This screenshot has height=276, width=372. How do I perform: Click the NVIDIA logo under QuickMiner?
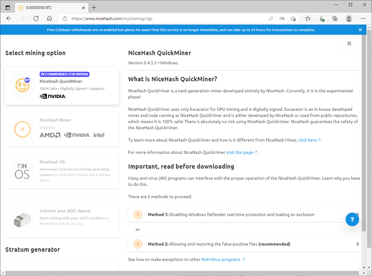[x=53, y=96]
